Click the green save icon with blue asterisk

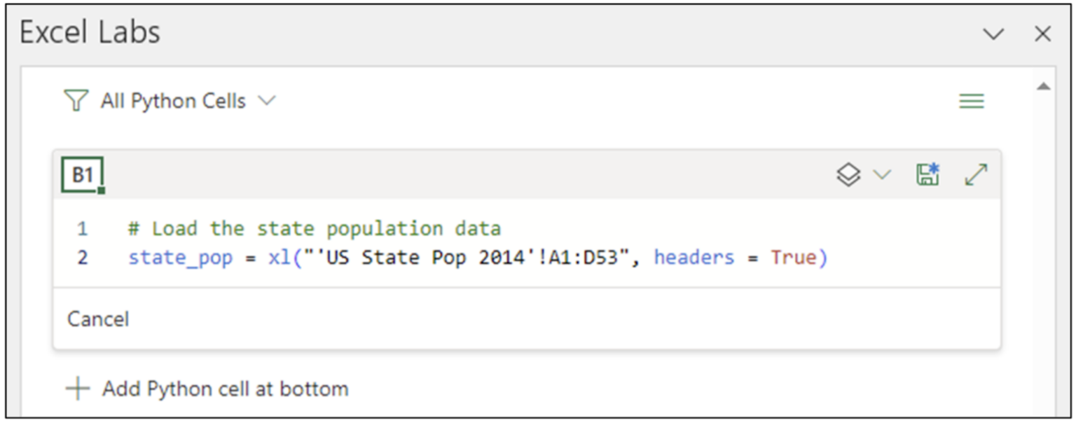pos(927,175)
